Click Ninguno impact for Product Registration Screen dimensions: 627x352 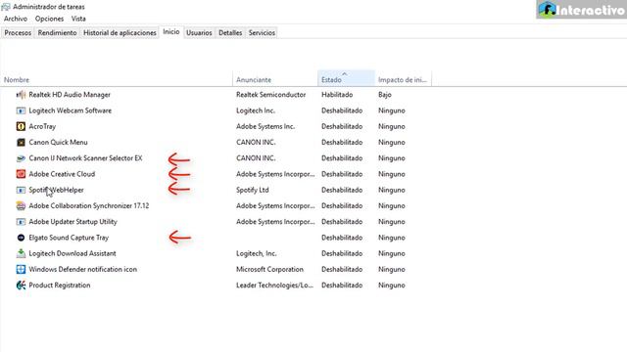(392, 286)
